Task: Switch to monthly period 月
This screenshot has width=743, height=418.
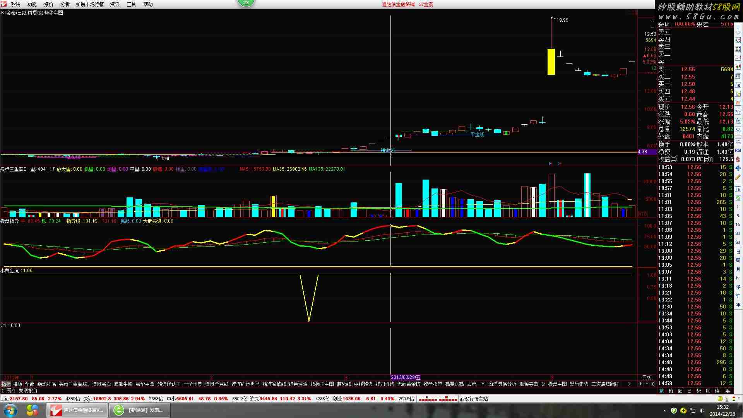Action: pyautogui.click(x=738, y=269)
